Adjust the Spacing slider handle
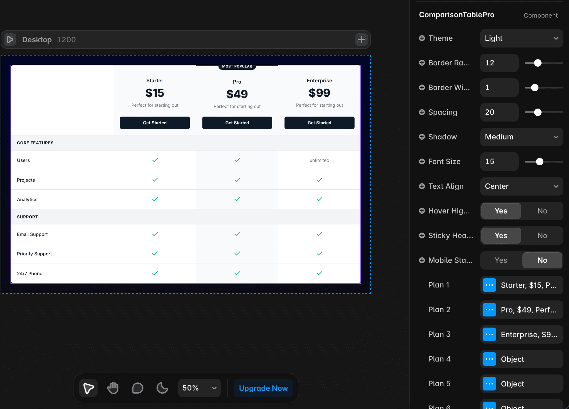 pyautogui.click(x=538, y=112)
